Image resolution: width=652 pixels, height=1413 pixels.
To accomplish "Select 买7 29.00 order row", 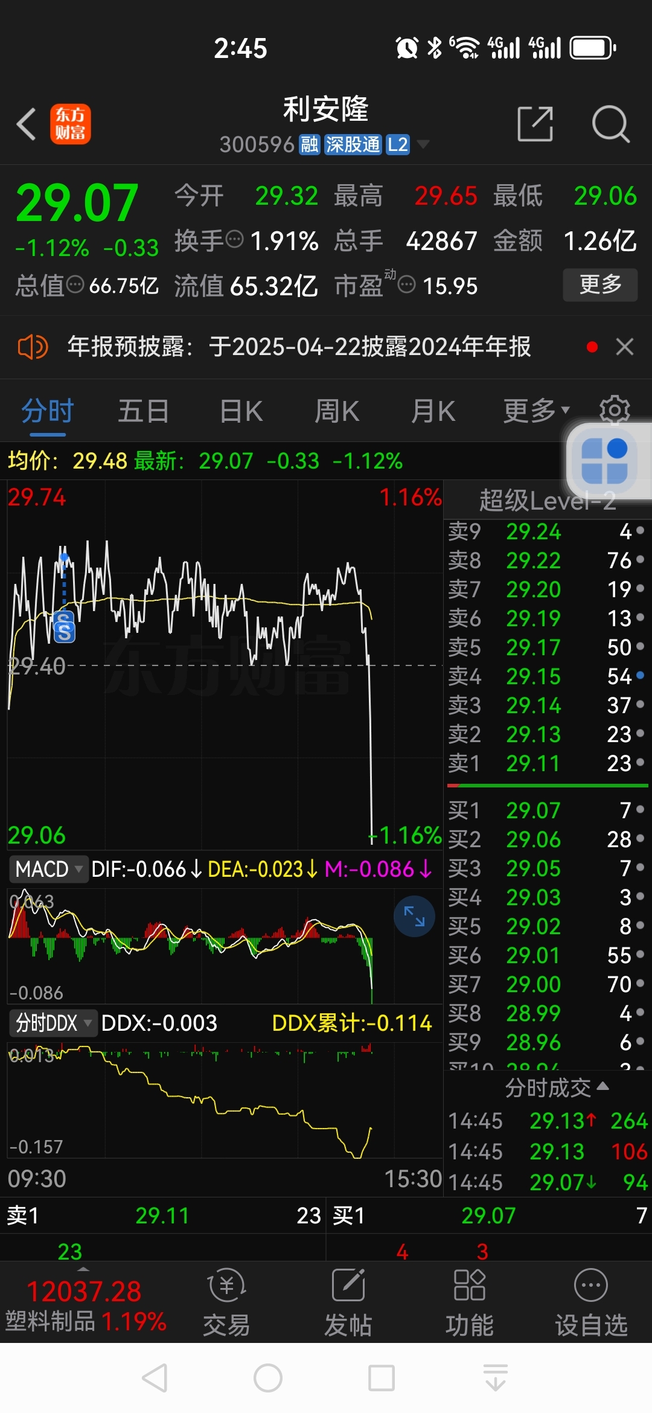I will (546, 984).
